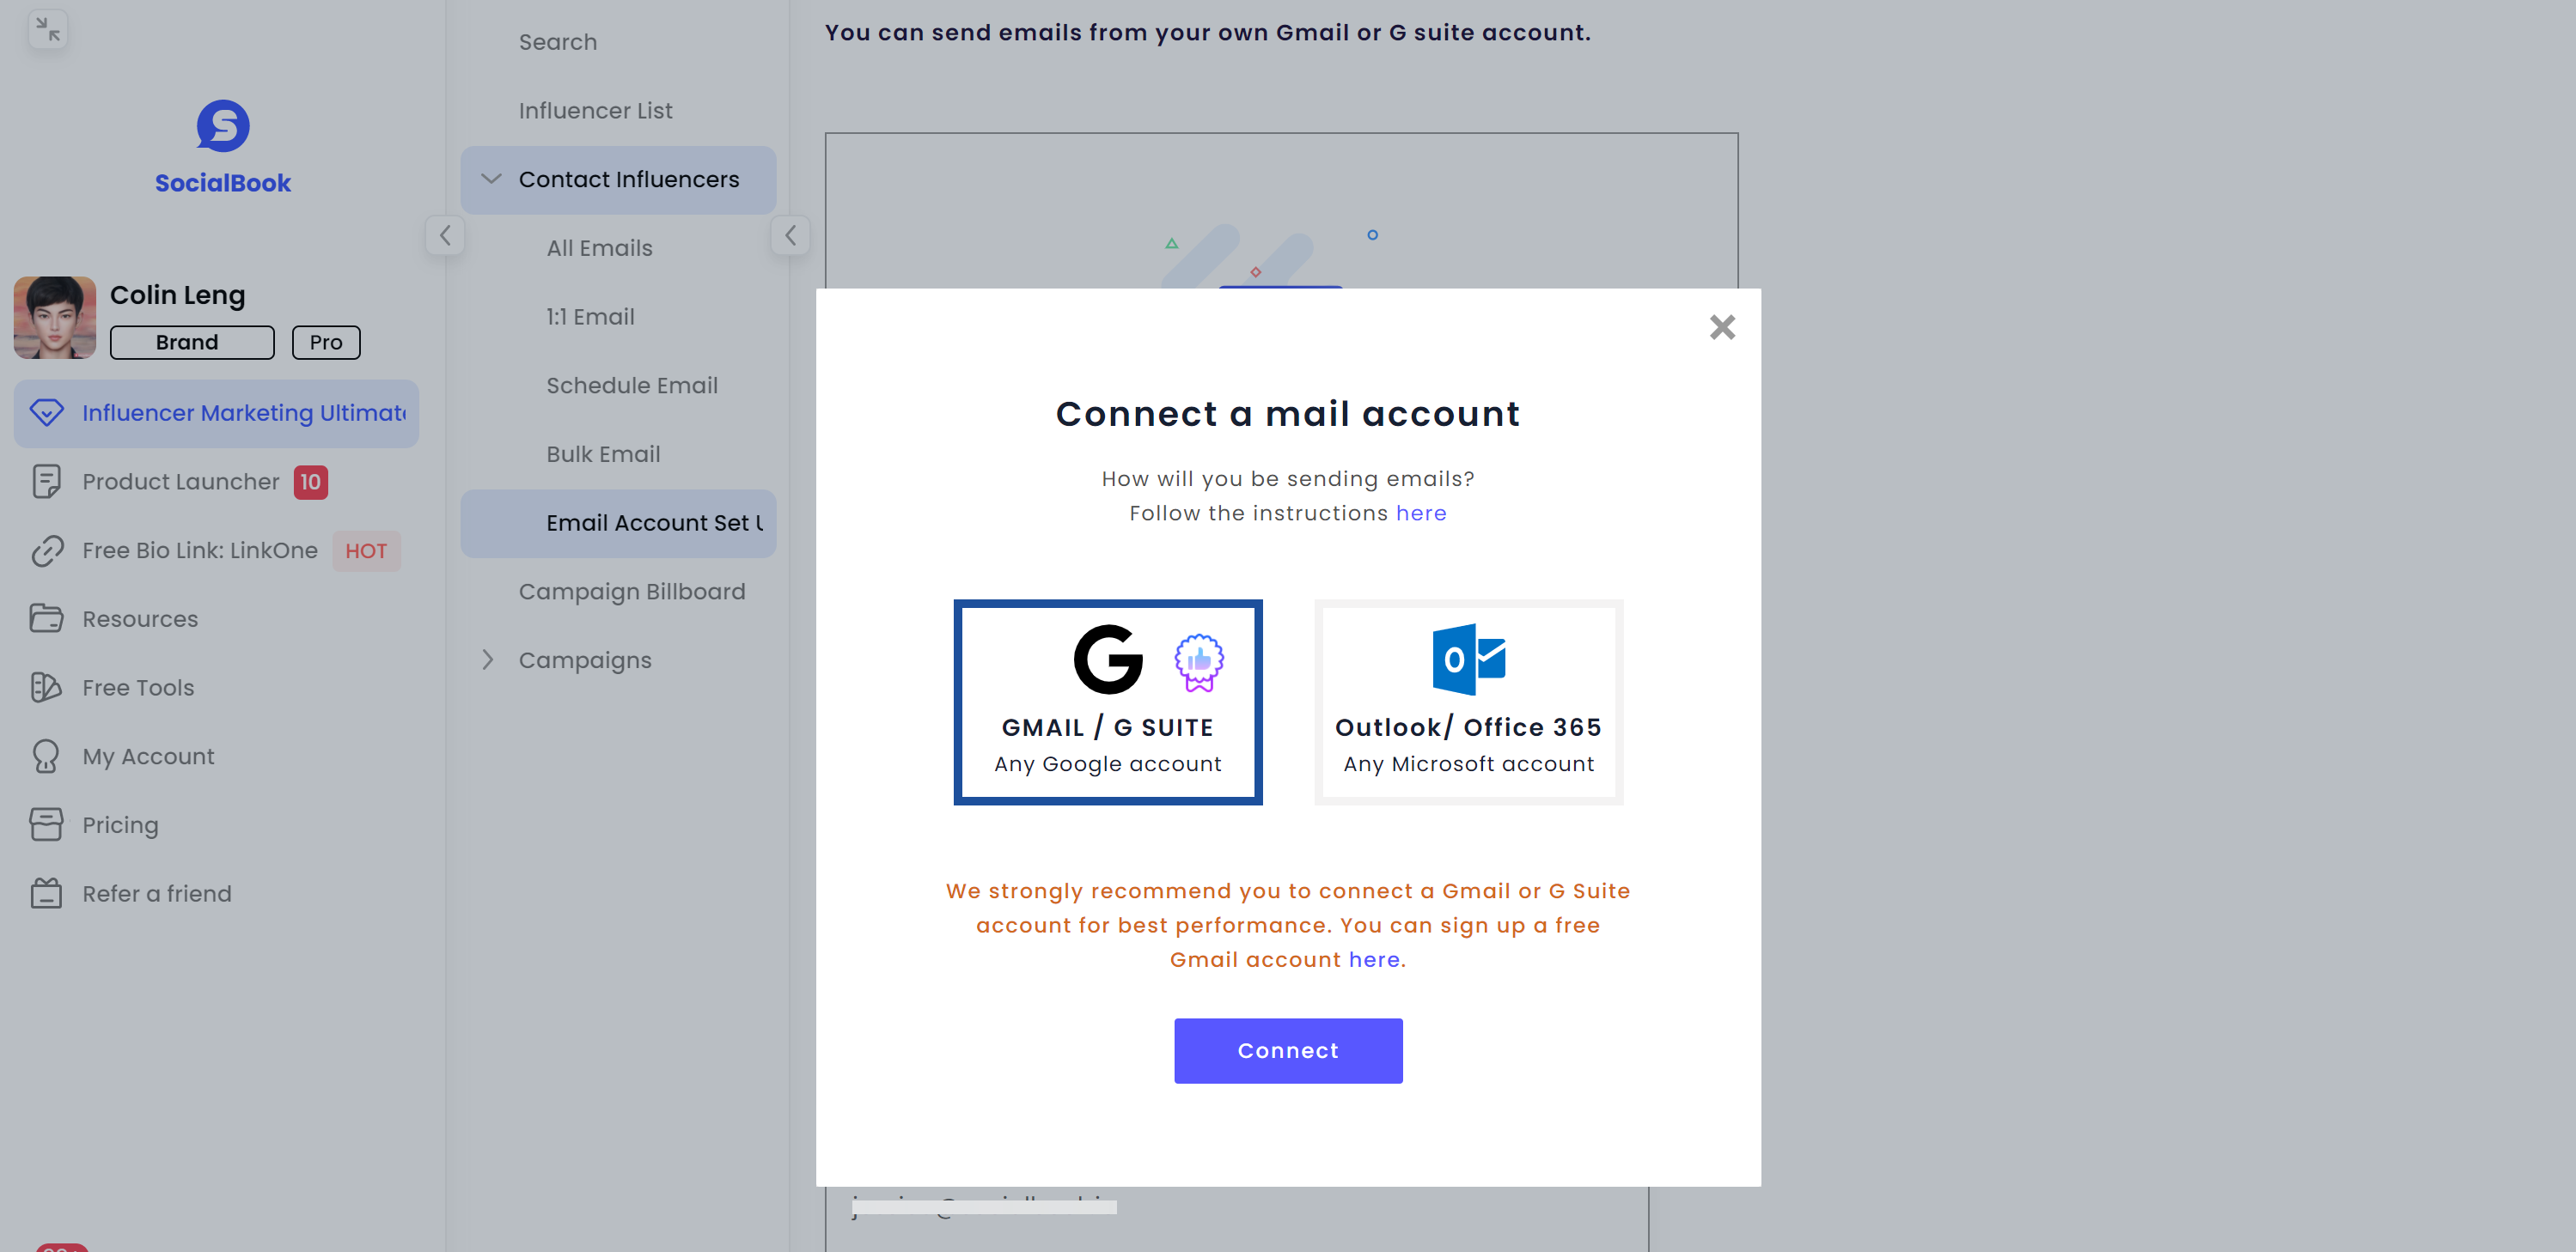Open the Resources section

click(x=139, y=618)
